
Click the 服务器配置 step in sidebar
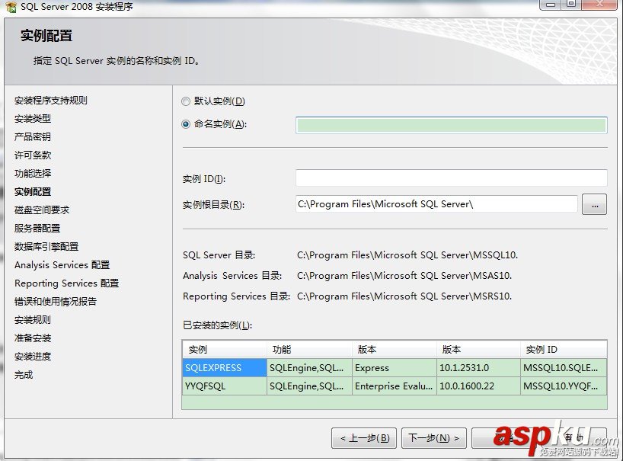click(37, 228)
